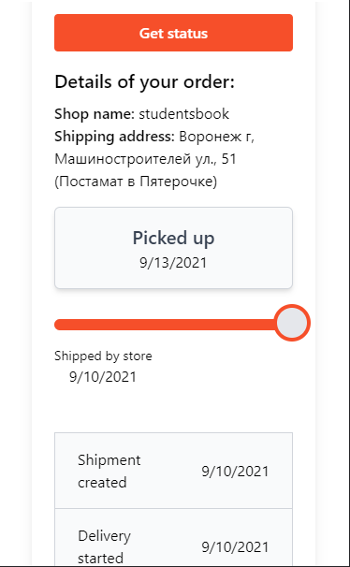
Task: Select the Shipping address label
Action: pos(114,137)
